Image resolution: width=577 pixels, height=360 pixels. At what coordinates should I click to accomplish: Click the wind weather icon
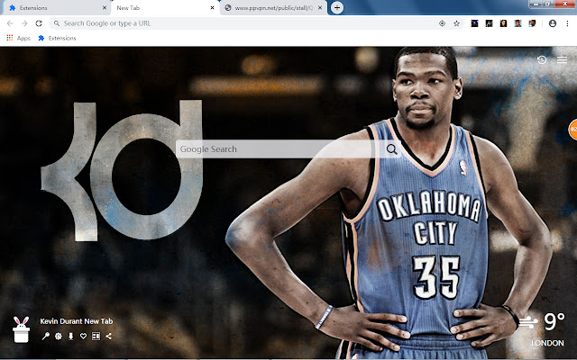pyautogui.click(x=529, y=322)
